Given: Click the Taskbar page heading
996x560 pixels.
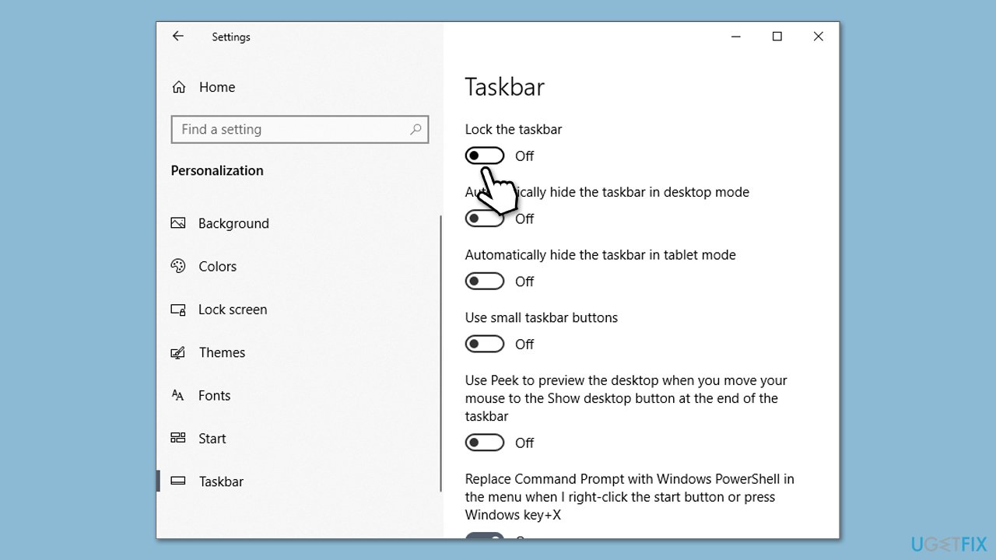Looking at the screenshot, I should click(x=504, y=87).
